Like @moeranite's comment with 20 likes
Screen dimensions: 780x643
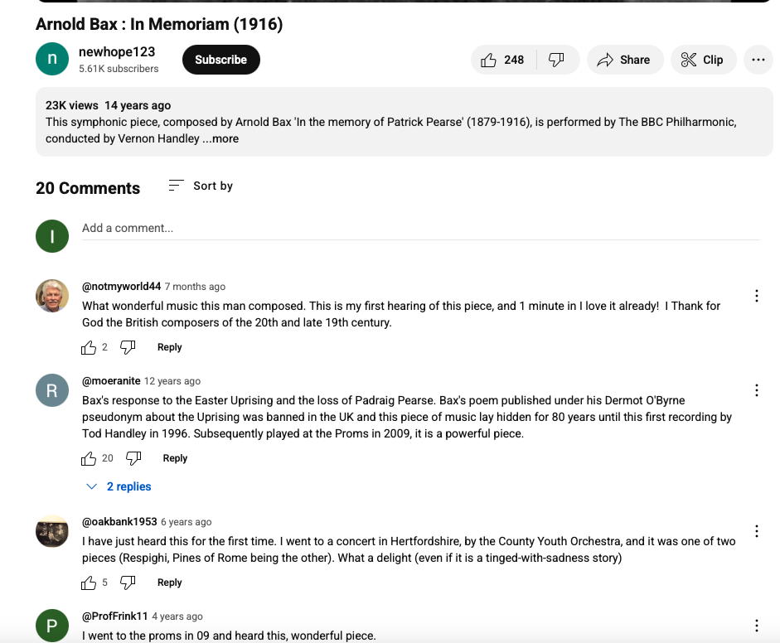point(89,458)
